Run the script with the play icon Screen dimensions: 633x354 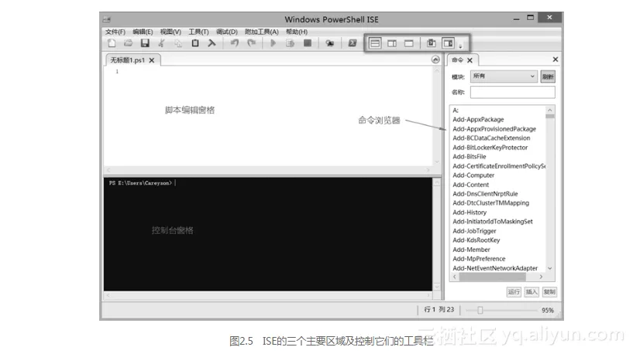pos(273,43)
